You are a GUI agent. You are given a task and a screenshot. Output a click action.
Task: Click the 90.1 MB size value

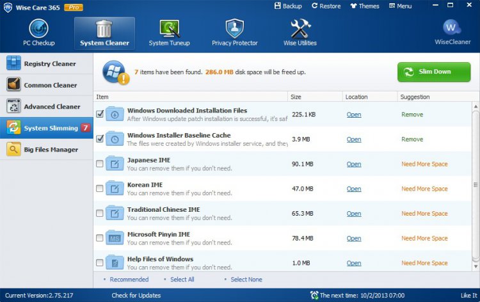click(303, 164)
